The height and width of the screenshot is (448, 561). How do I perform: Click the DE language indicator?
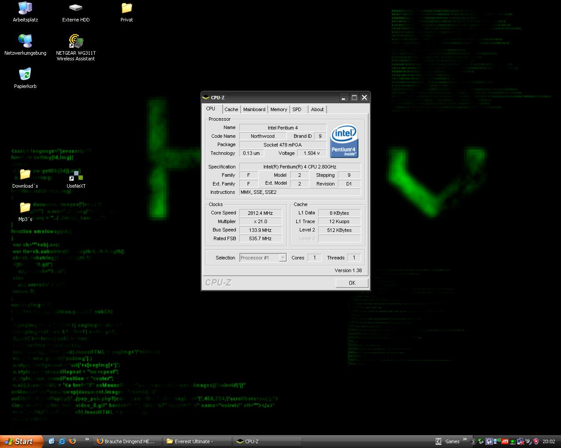click(438, 441)
